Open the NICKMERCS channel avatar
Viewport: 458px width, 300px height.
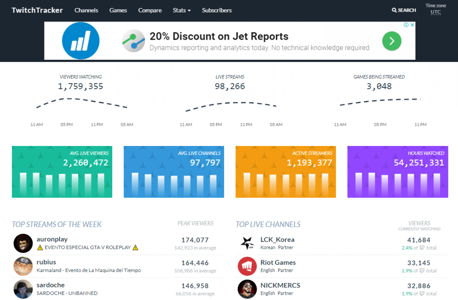pyautogui.click(x=247, y=289)
